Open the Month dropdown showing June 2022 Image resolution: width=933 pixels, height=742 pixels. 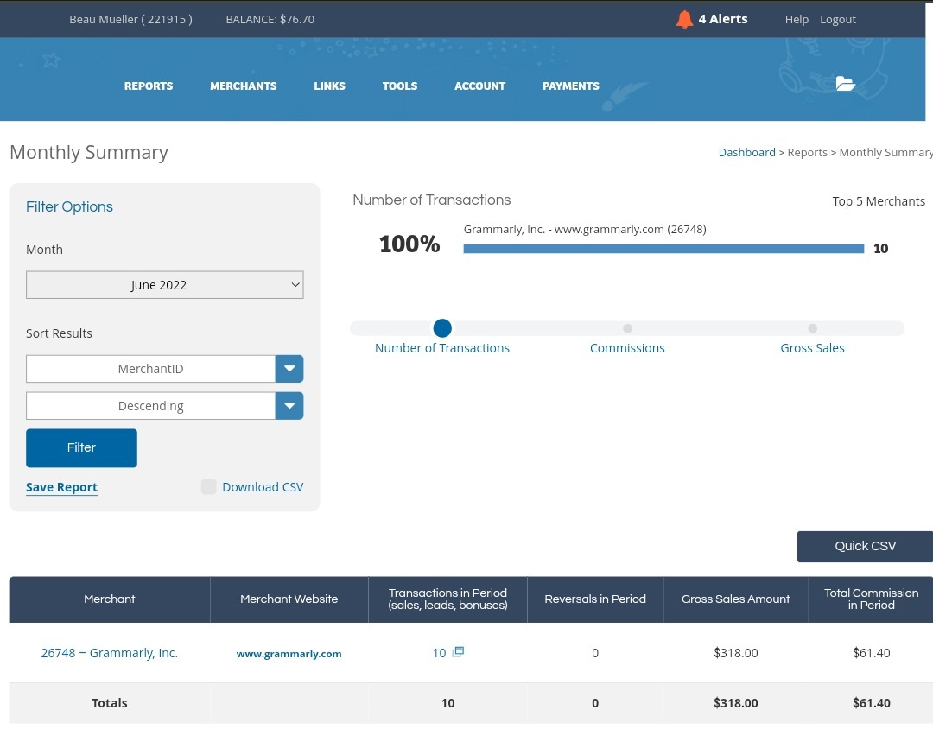[x=165, y=285]
